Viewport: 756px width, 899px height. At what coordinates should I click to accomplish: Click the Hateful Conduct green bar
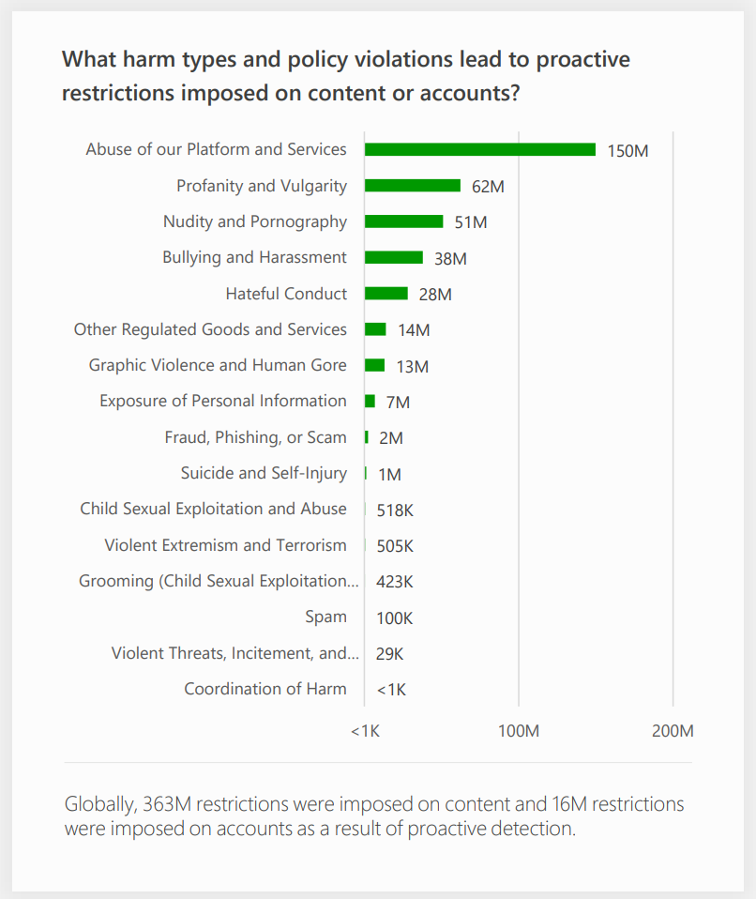(x=386, y=294)
